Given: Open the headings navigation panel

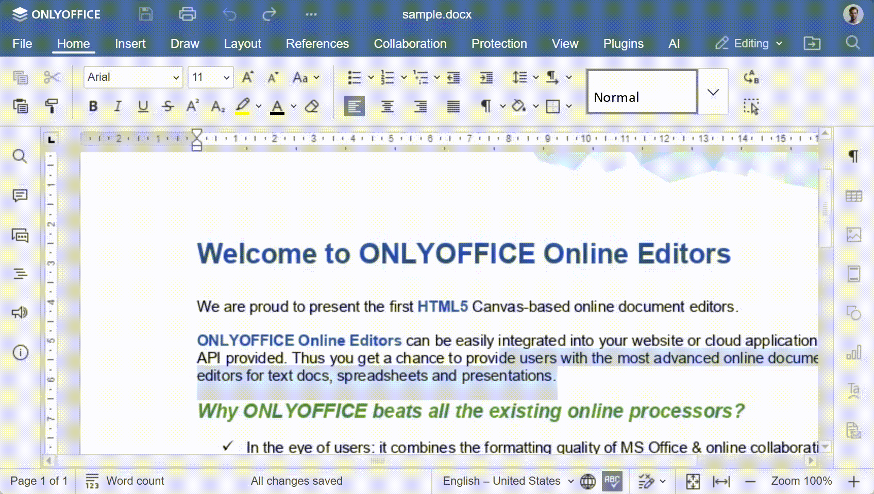Looking at the screenshot, I should pyautogui.click(x=20, y=274).
